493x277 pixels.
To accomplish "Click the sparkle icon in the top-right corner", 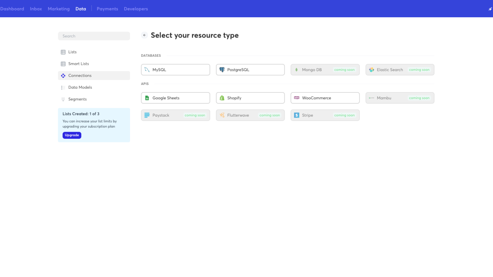I will (x=490, y=9).
